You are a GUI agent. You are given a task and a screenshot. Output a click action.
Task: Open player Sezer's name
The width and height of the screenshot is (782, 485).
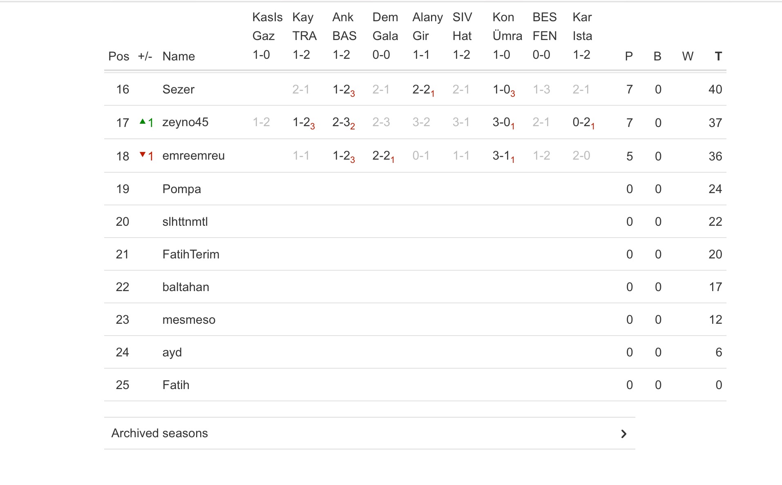pos(178,89)
